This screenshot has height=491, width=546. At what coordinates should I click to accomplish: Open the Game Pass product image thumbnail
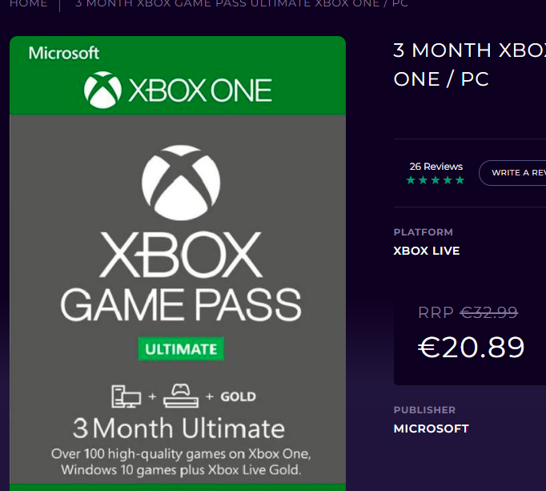point(178,264)
